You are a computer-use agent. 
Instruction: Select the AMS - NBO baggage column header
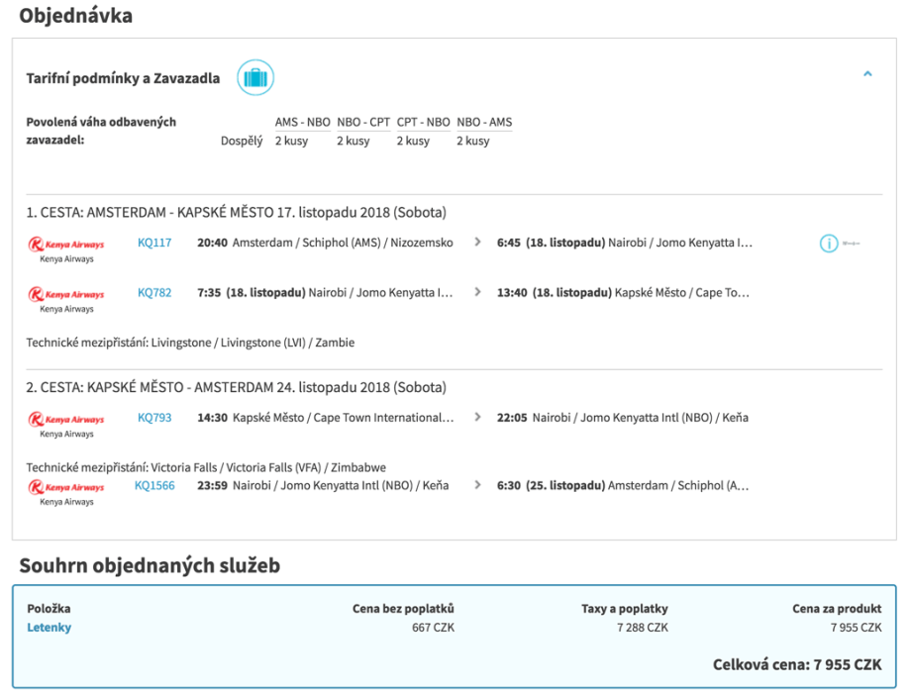tap(302, 123)
